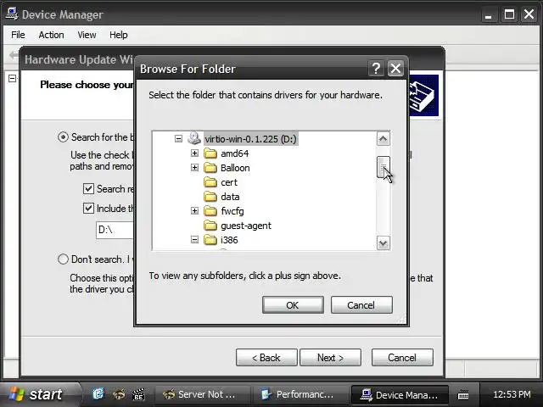Image resolution: width=543 pixels, height=407 pixels.
Task: Click the help question mark in Browse For Folder
Action: tap(376, 69)
